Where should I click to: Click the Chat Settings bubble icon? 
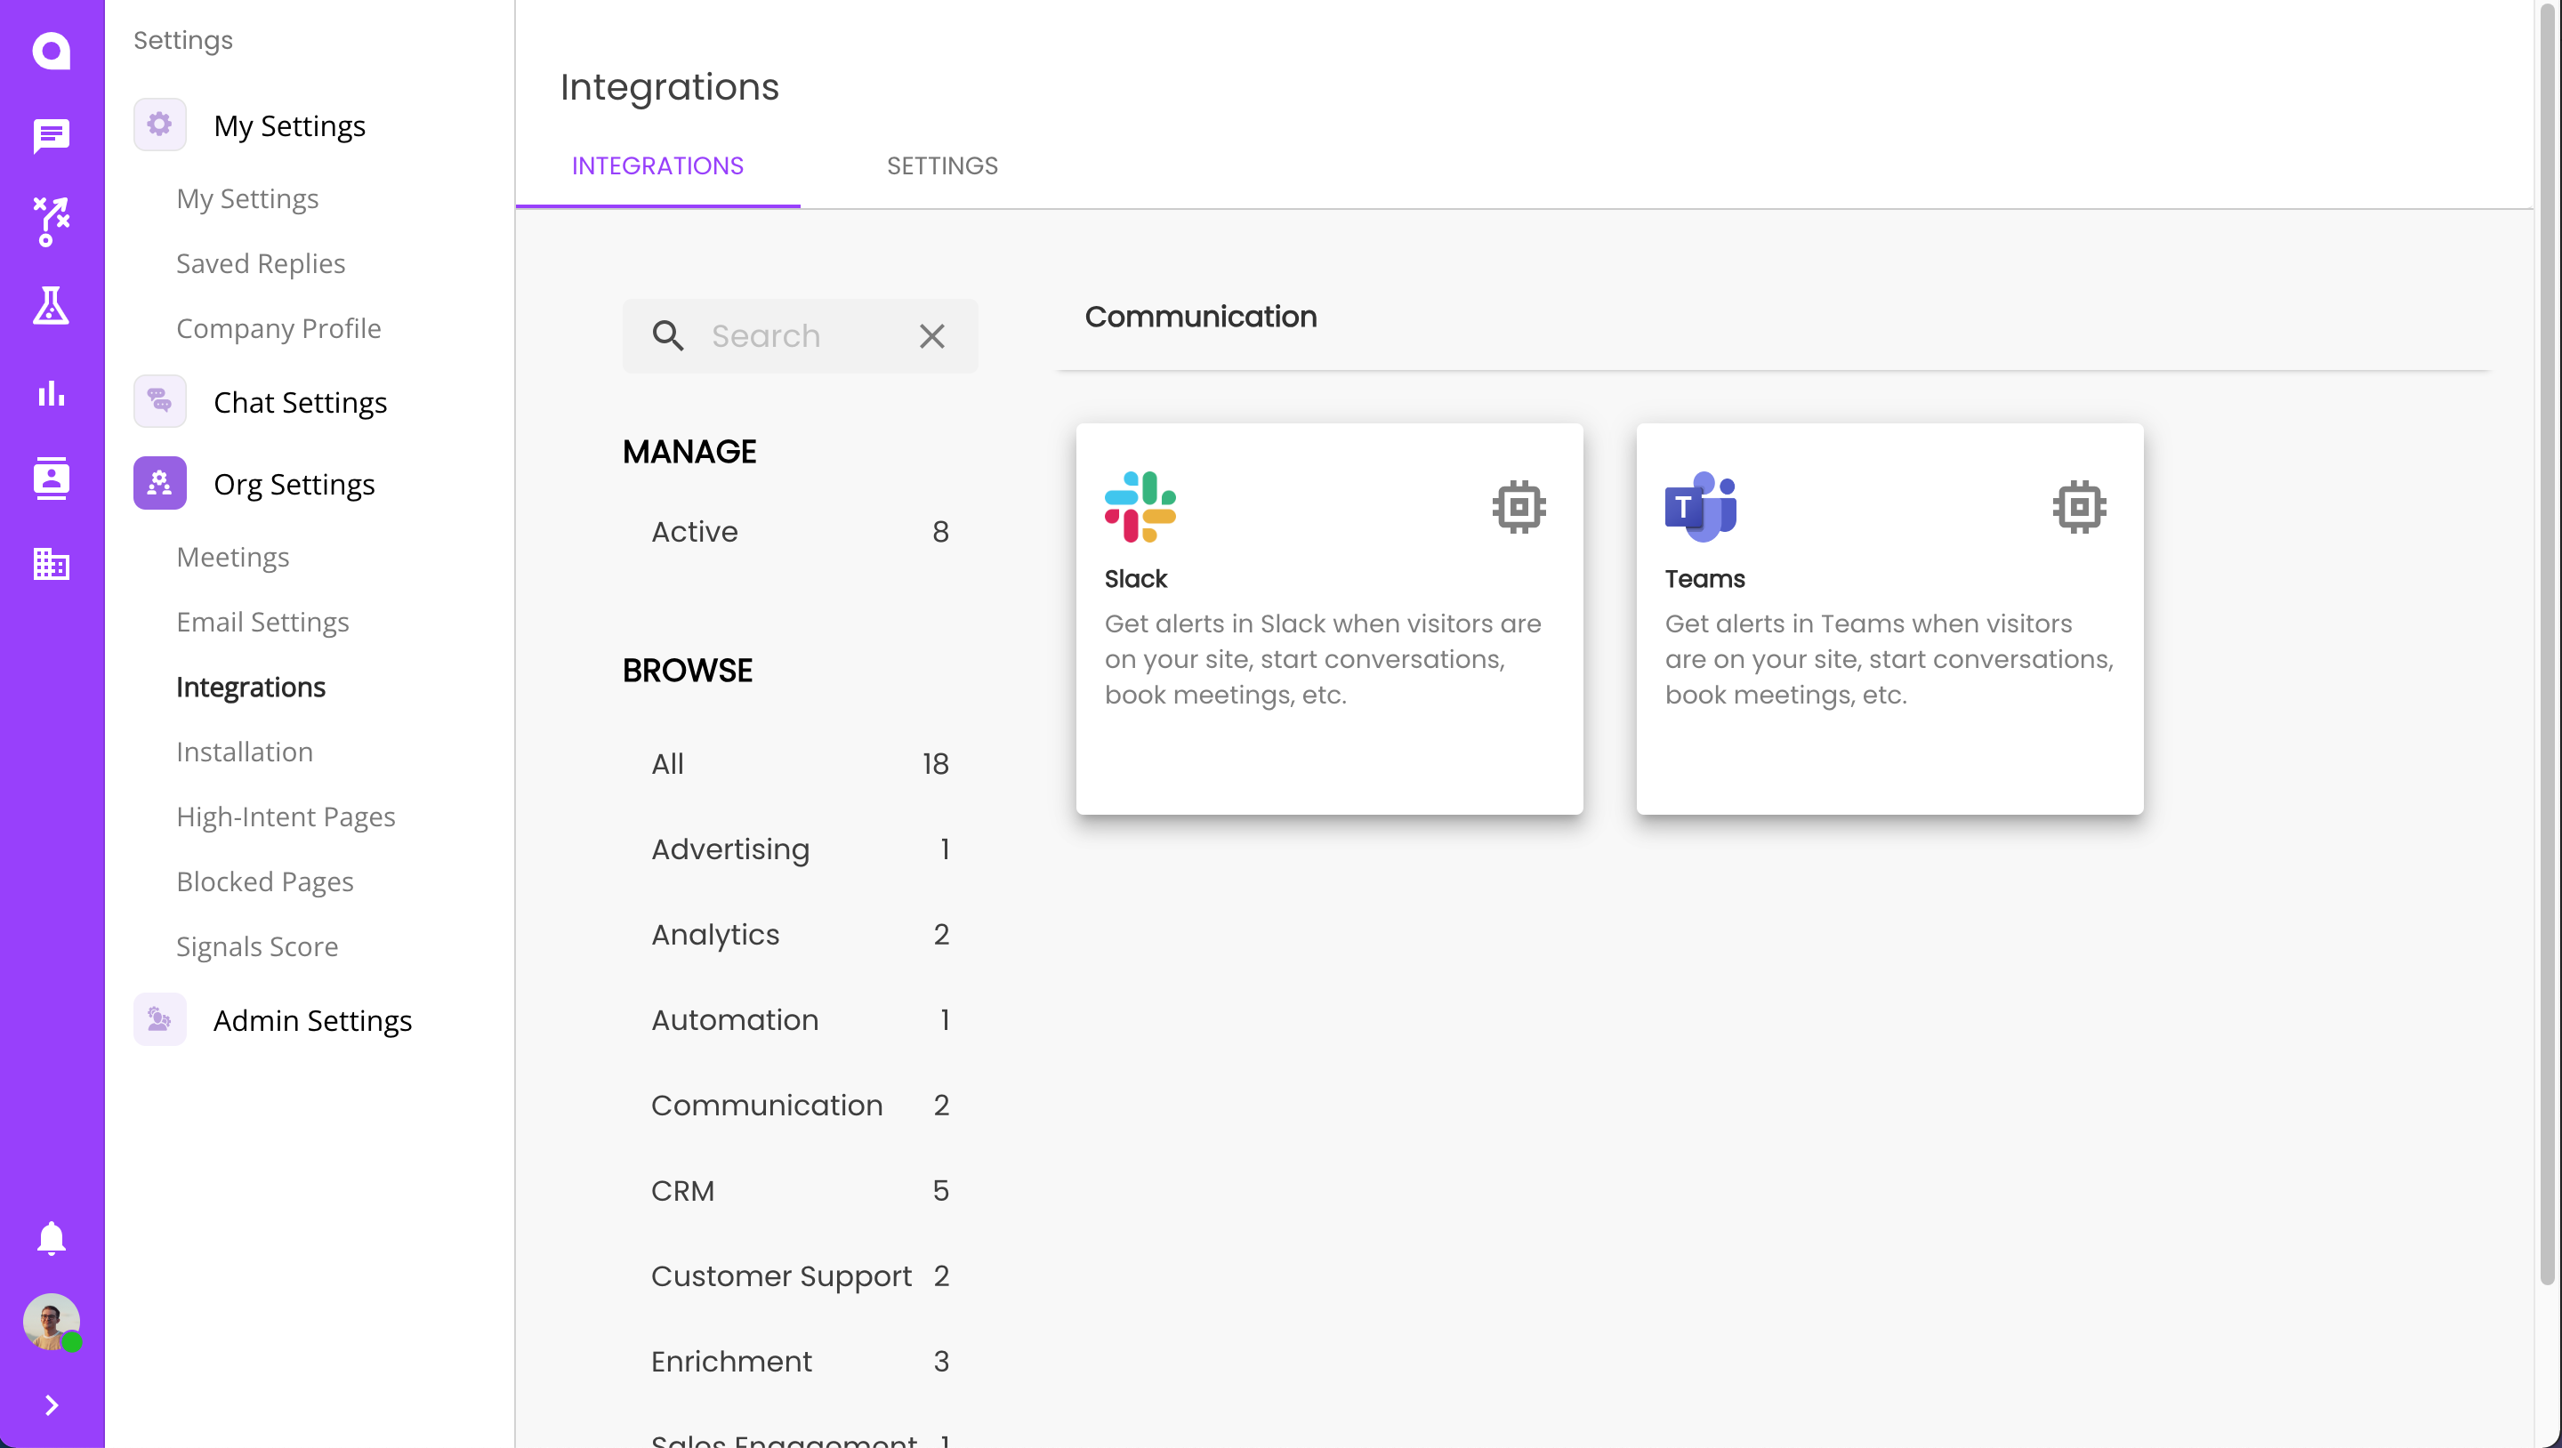tap(159, 402)
